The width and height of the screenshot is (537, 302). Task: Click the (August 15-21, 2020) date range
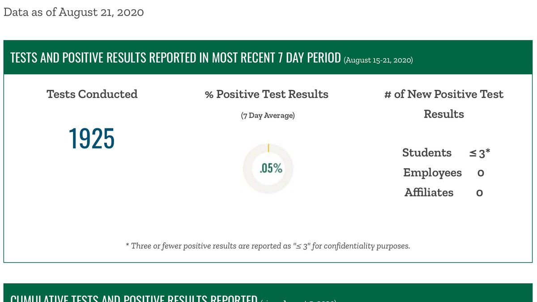(378, 60)
